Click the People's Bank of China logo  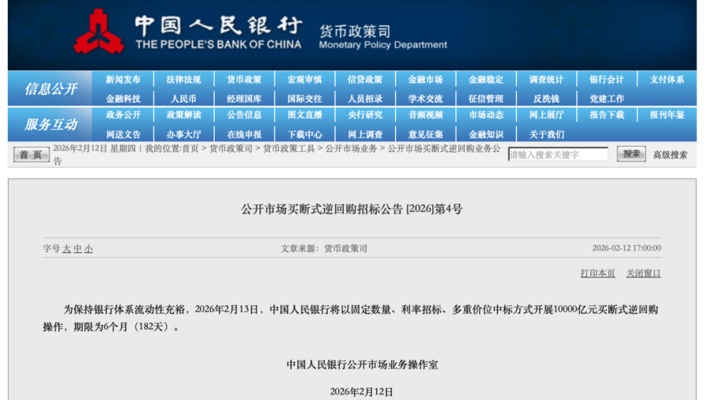click(99, 32)
